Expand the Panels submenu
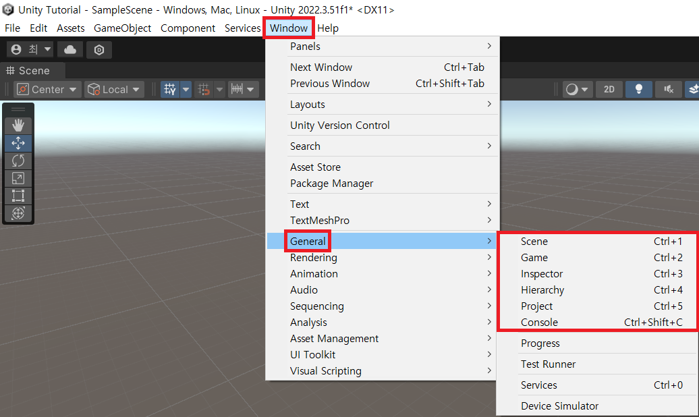This screenshot has height=417, width=699. point(382,47)
